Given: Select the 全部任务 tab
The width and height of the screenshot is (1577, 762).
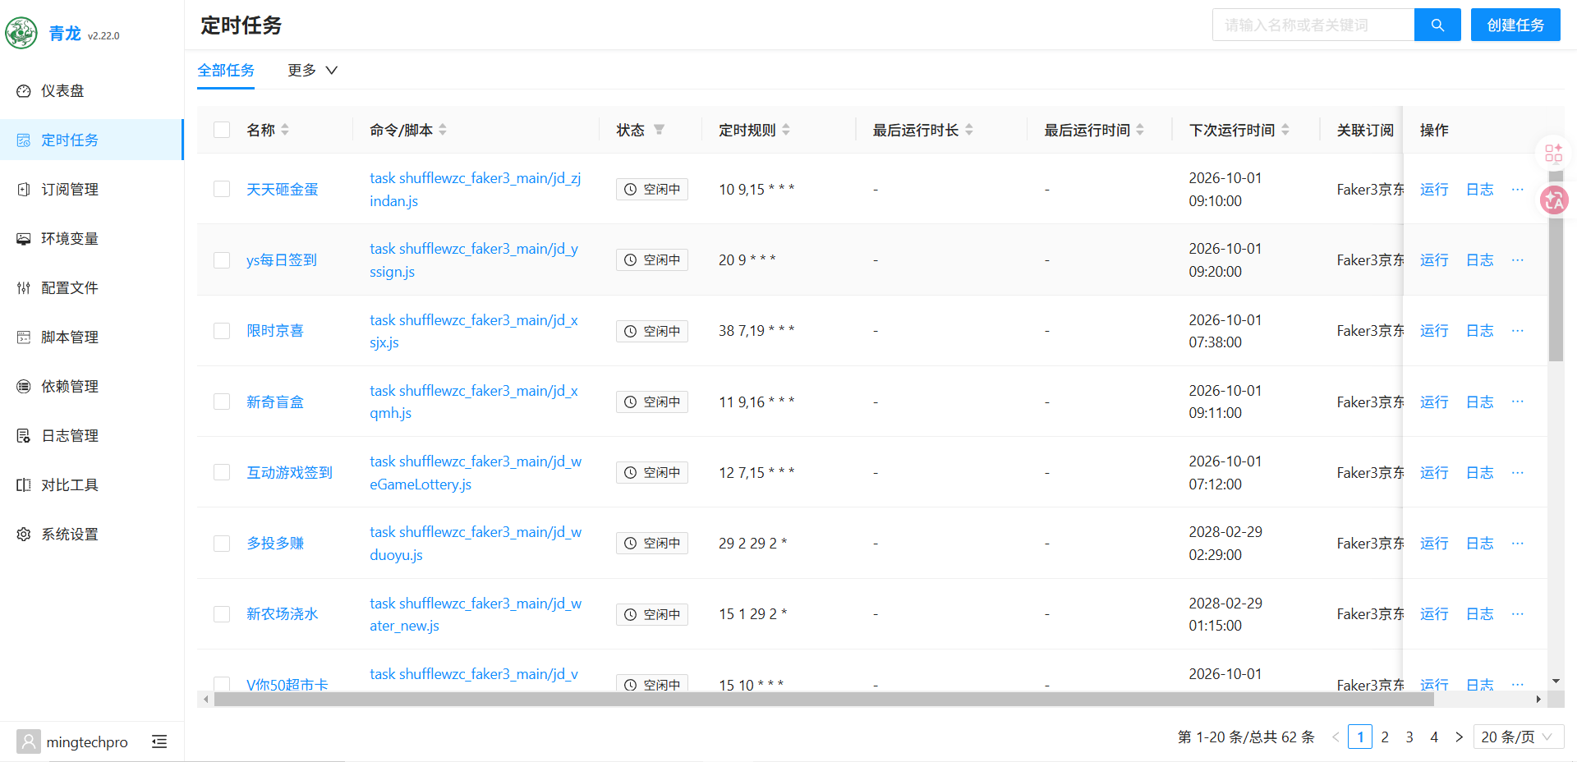Looking at the screenshot, I should click(226, 71).
